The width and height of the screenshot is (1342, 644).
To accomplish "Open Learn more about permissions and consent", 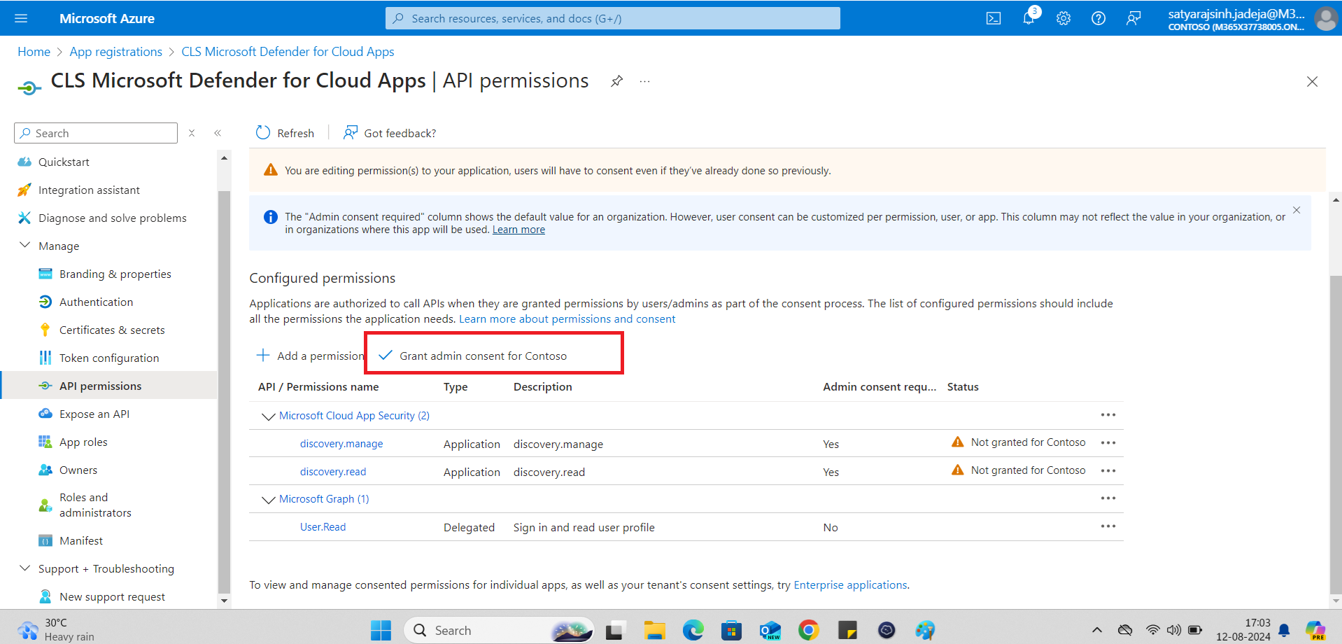I will (x=567, y=318).
